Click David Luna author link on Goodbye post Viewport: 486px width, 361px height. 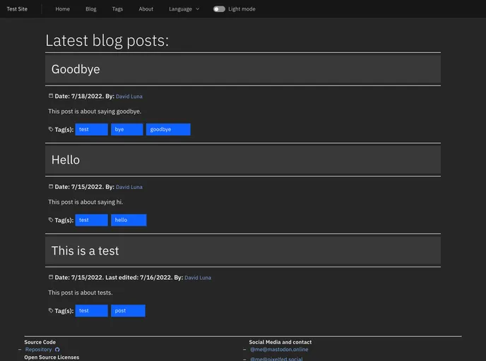tap(129, 97)
